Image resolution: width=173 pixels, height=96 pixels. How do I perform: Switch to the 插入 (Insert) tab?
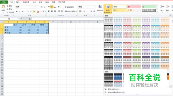click(x=18, y=2)
